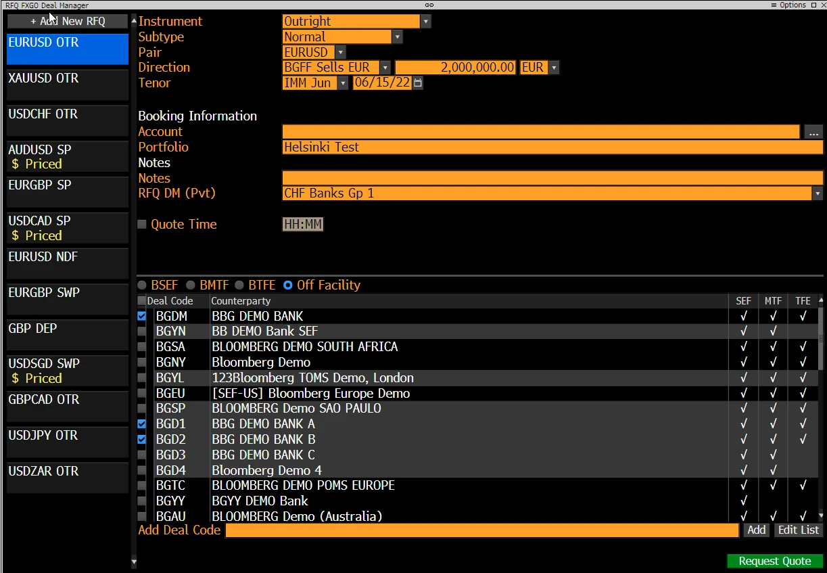The height and width of the screenshot is (573, 827).
Task: Click the Portfolio field Helsinki Test
Action: 552,147
